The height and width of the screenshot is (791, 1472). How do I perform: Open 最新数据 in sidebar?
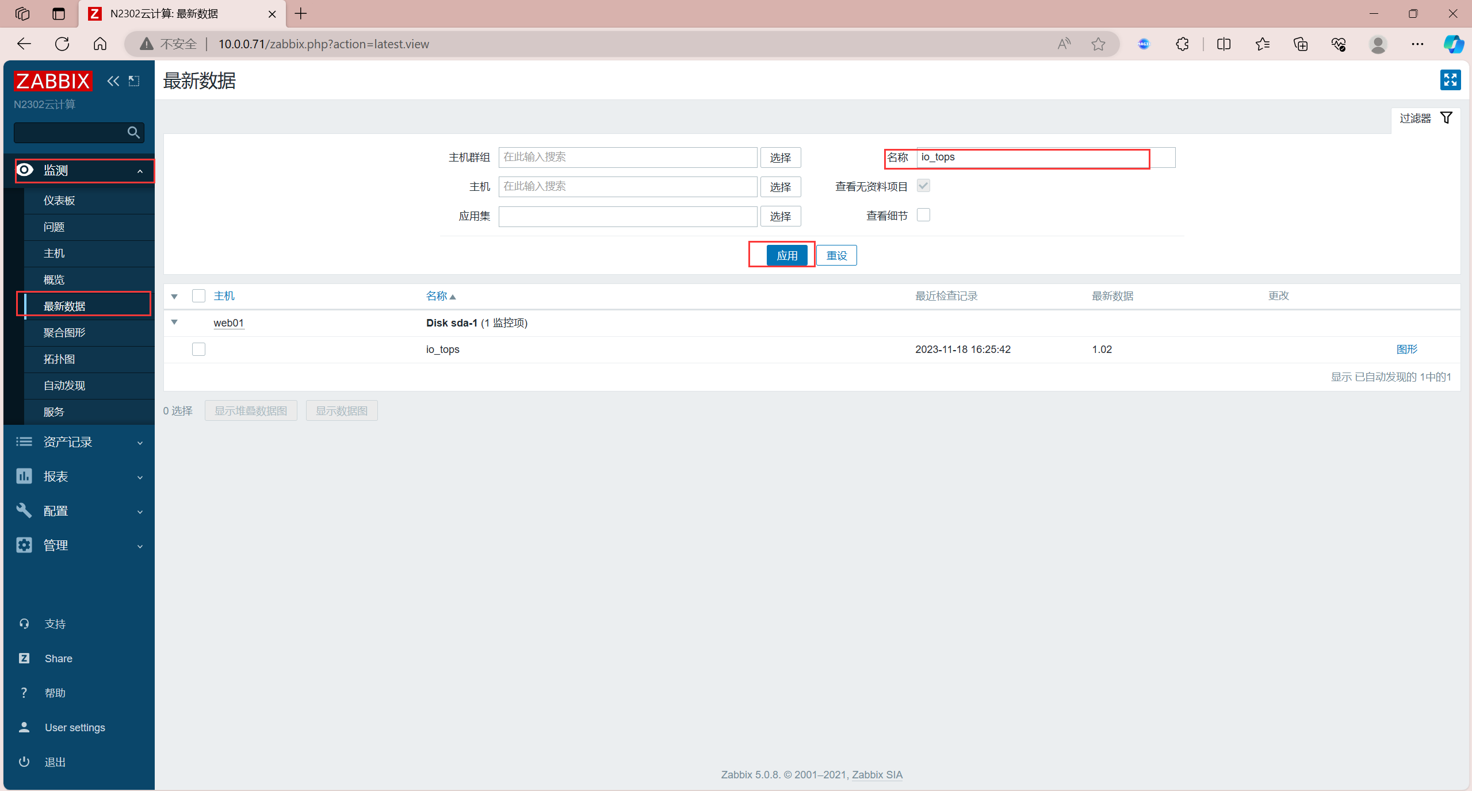[x=89, y=306]
